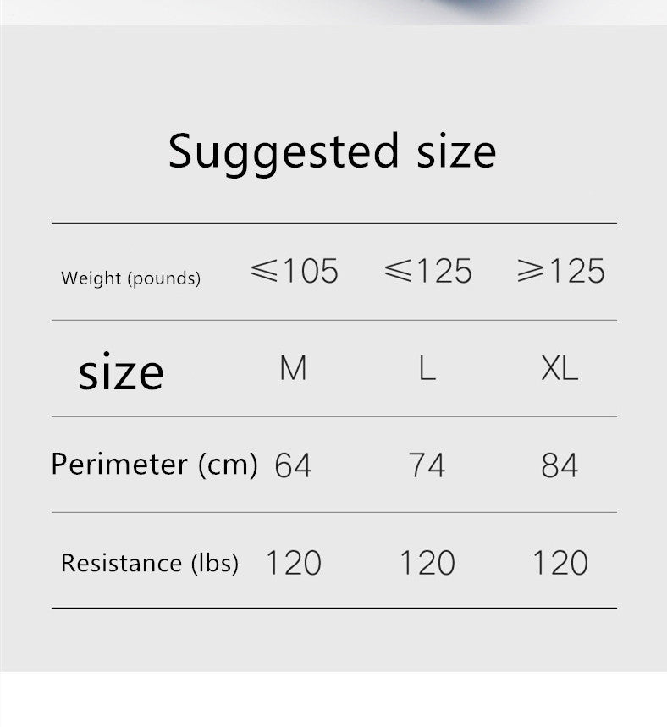Pick the ≤125 weight value

click(427, 272)
